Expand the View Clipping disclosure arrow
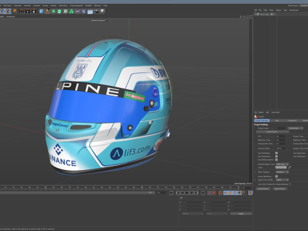This screenshot has height=231, width=308. click(255, 172)
